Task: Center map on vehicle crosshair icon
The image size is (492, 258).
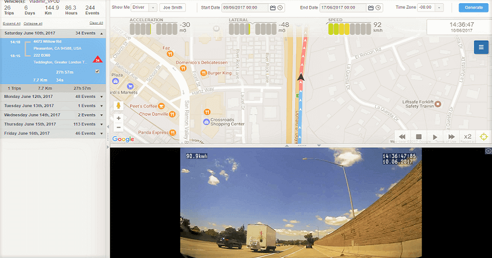Action: [484, 137]
